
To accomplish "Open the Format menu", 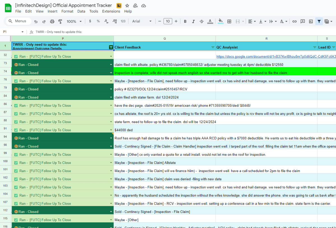I will point(67,11).
